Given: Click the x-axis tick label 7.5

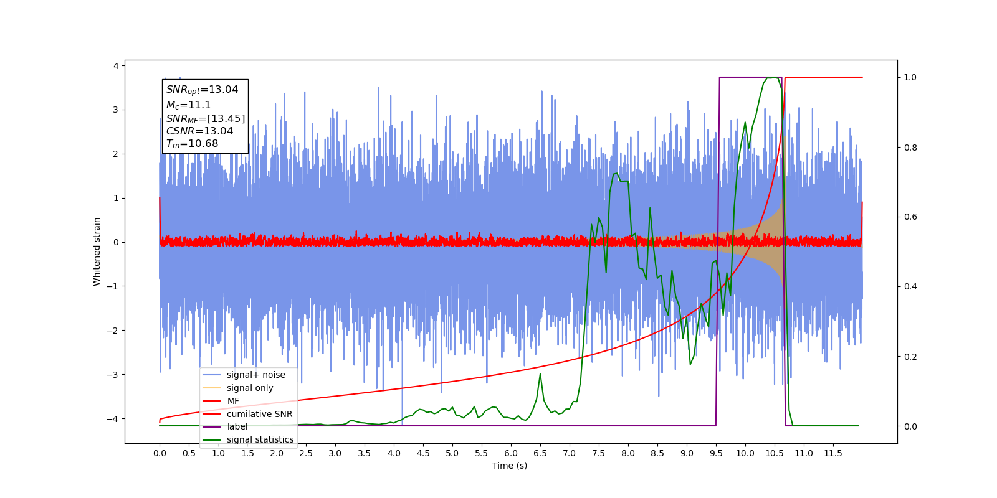Looking at the screenshot, I should tap(599, 453).
